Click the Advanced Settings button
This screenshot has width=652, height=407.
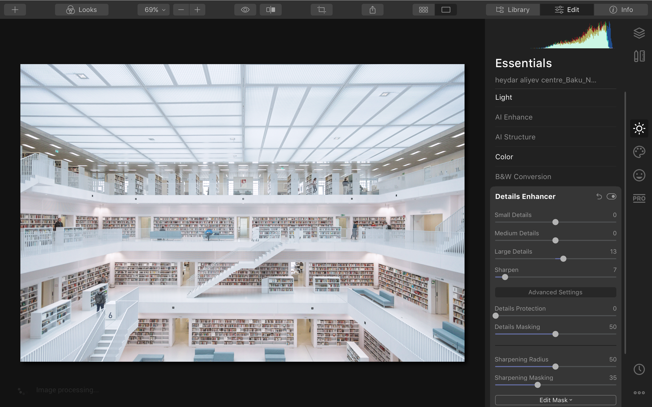point(555,292)
